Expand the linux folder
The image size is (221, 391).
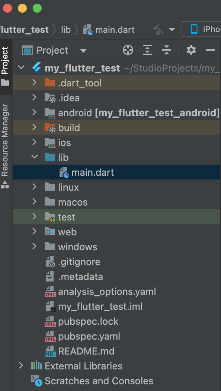click(34, 187)
